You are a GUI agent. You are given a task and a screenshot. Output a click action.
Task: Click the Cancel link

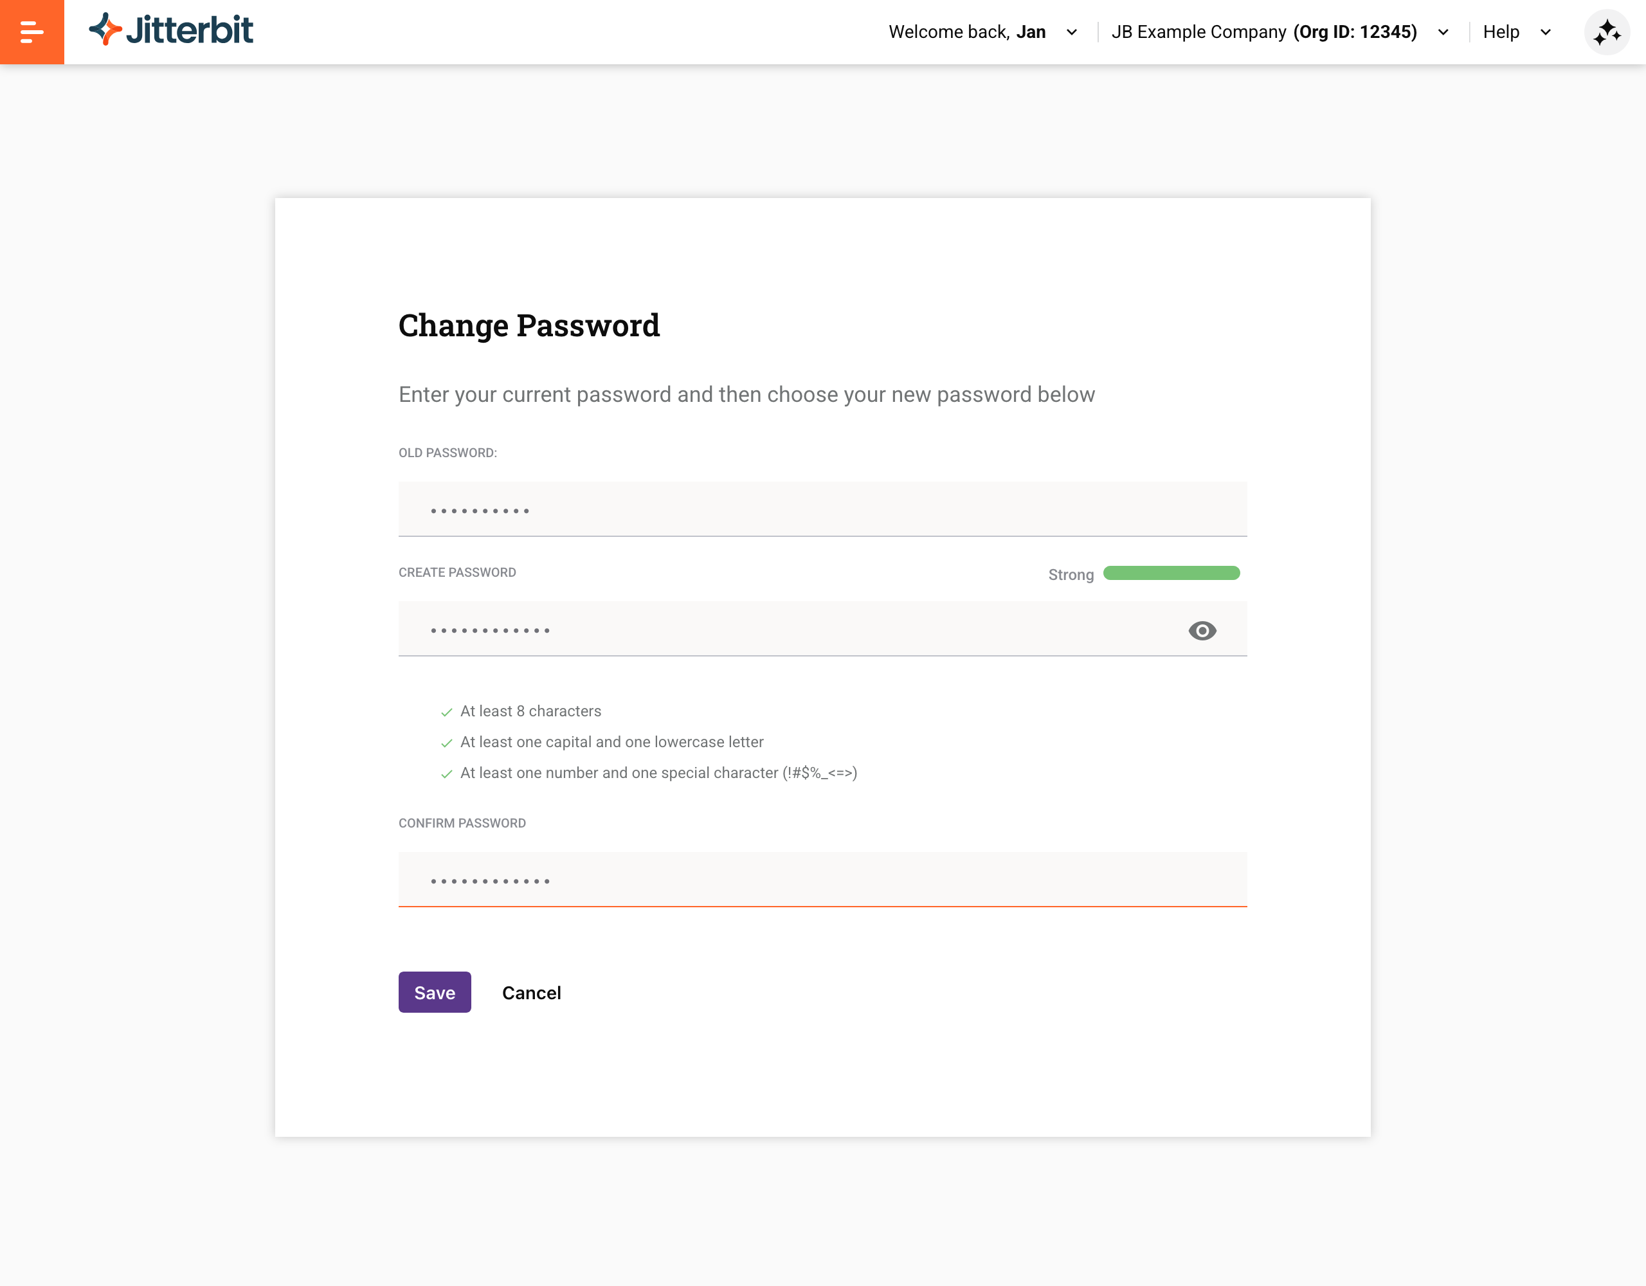[531, 993]
